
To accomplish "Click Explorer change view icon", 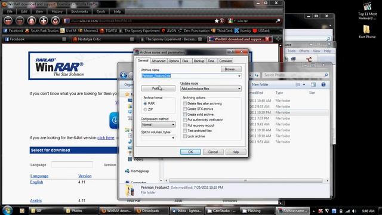I will [x=298, y=85].
